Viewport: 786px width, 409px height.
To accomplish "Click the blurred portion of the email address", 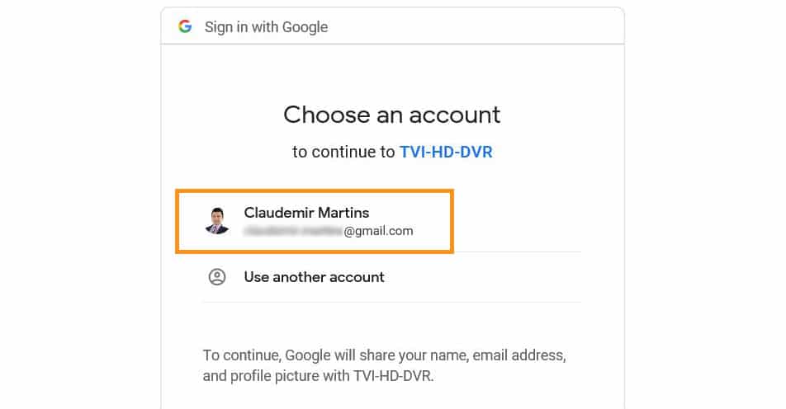I will (x=292, y=232).
